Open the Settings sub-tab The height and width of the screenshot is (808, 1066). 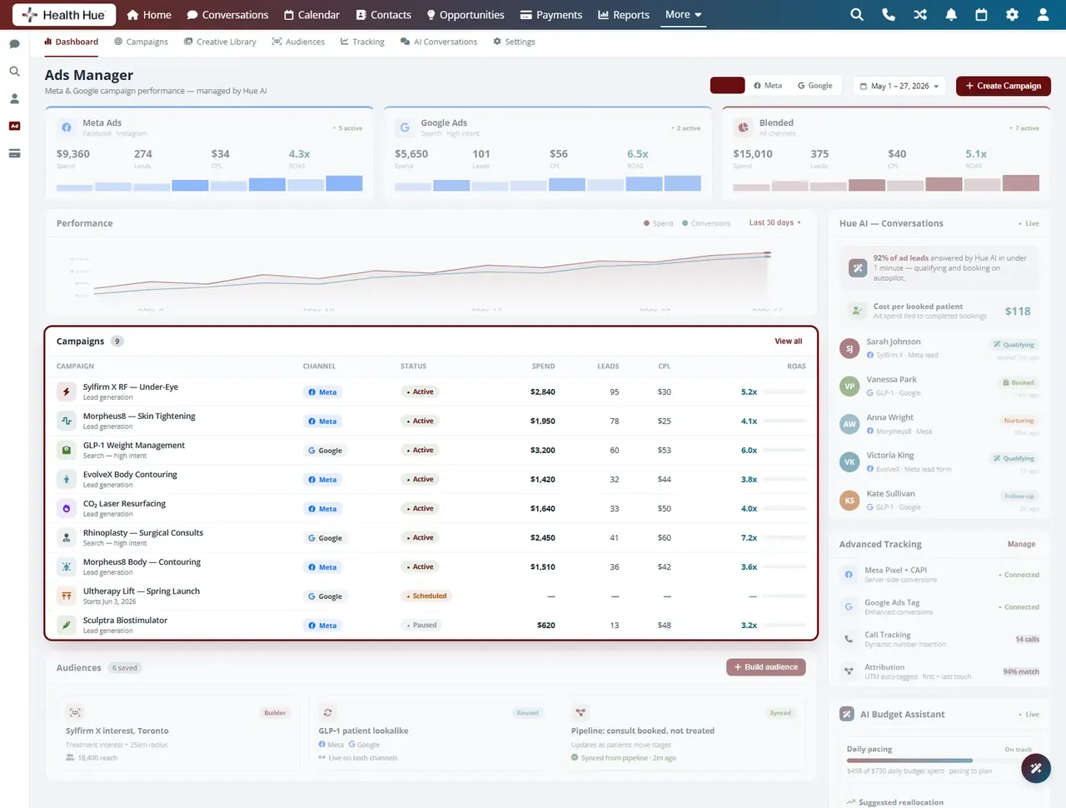(514, 42)
